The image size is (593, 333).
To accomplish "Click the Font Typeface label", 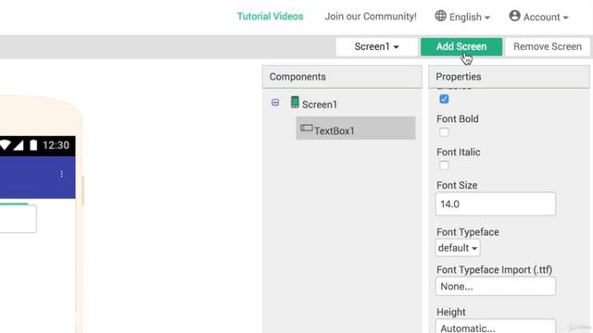I will pos(468,232).
